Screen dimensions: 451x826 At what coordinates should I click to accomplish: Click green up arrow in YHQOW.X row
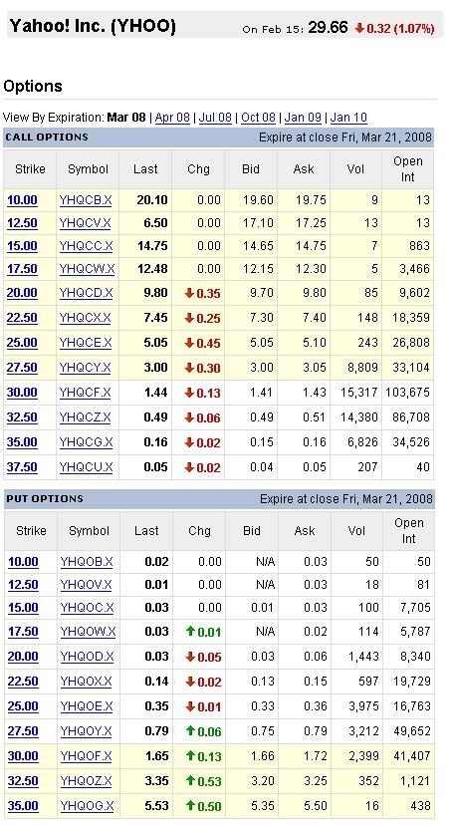coord(190,631)
